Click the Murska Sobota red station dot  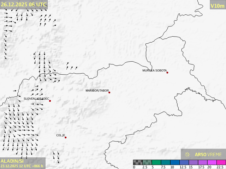click(x=167, y=73)
